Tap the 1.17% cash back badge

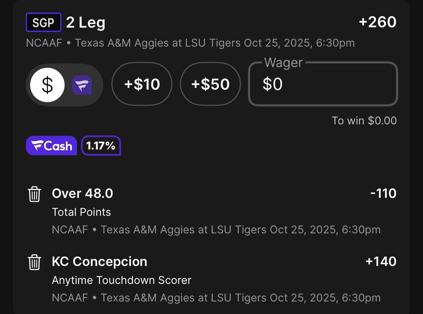click(x=101, y=146)
